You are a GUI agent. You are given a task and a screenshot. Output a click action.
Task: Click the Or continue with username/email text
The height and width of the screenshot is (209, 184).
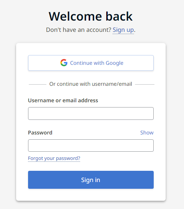[91, 84]
